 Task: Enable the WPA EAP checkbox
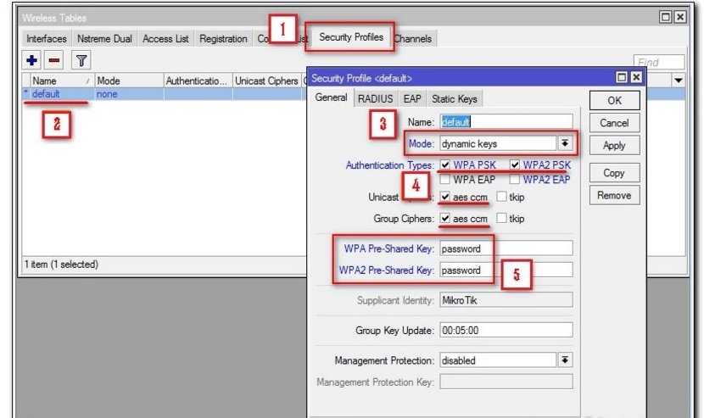point(446,180)
